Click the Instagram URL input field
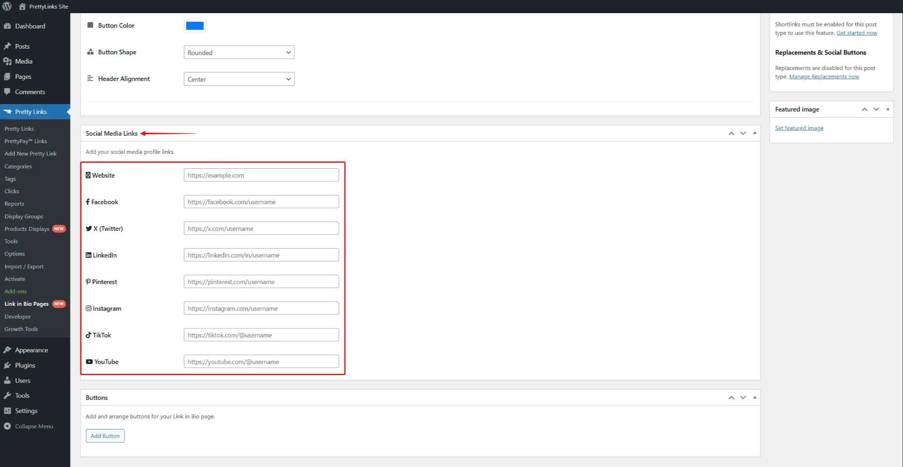 (261, 308)
